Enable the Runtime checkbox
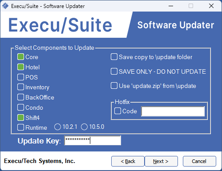 (20, 127)
